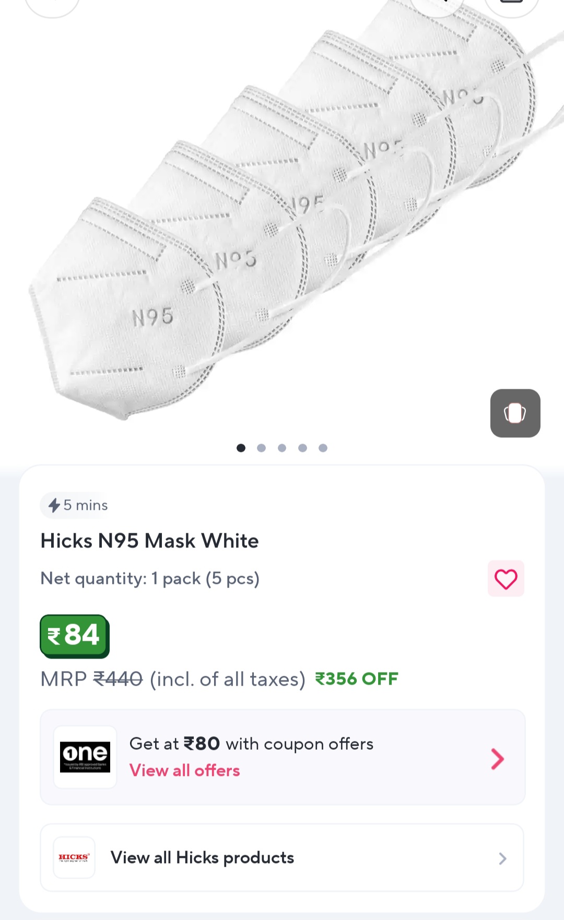
Task: Tap the strikethrough MRP ₹440 price
Action: coord(118,679)
